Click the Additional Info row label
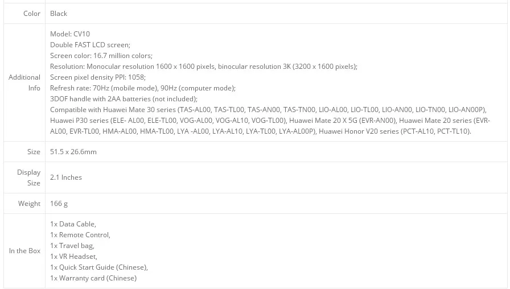The image size is (510, 289). coord(24,82)
